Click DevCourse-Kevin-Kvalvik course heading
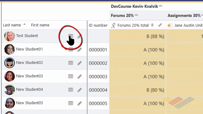The image size is (203, 114). coord(134,6)
